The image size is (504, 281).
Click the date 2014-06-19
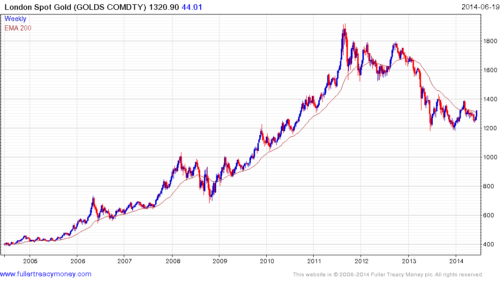[481, 7]
